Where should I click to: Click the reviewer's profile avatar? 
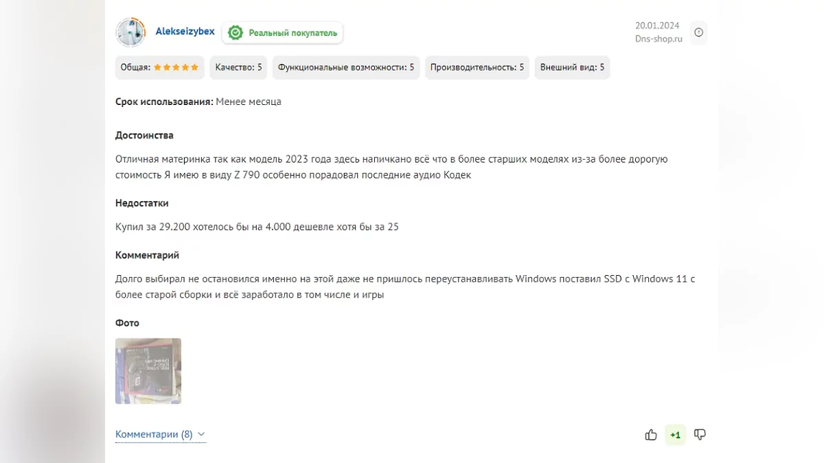[x=130, y=32]
